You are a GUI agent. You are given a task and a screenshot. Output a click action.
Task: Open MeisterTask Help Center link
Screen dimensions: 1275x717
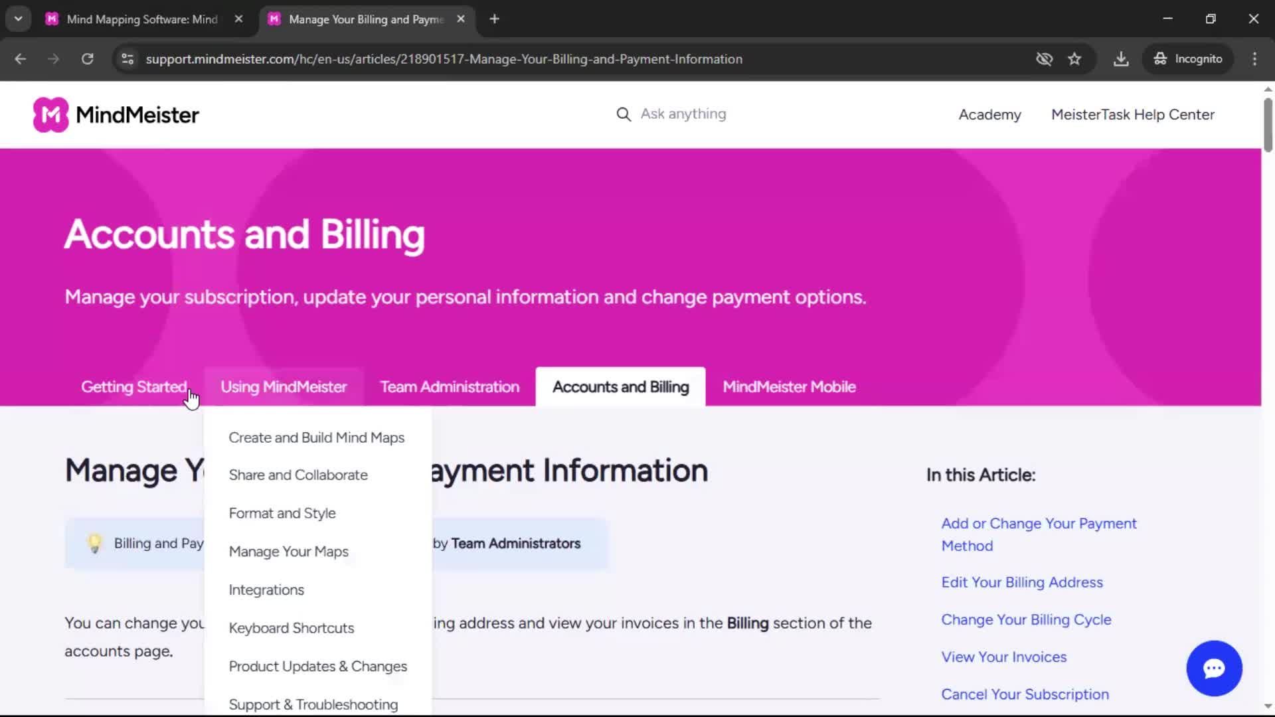(1132, 115)
